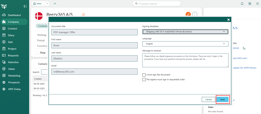
Task: Click the owl logo in sidebar
Action: [4, 6]
